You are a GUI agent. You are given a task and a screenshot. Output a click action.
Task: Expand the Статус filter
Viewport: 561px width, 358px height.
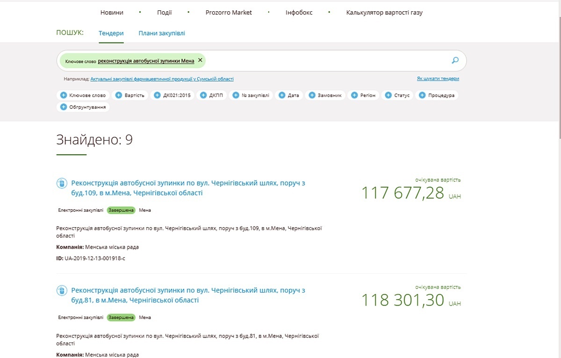point(397,95)
